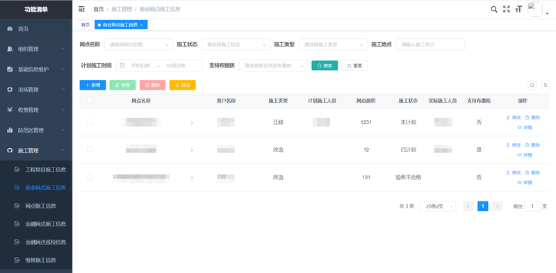Open calendar icon in 计划施工时间 field
This screenshot has height=273, width=556.
click(x=122, y=65)
